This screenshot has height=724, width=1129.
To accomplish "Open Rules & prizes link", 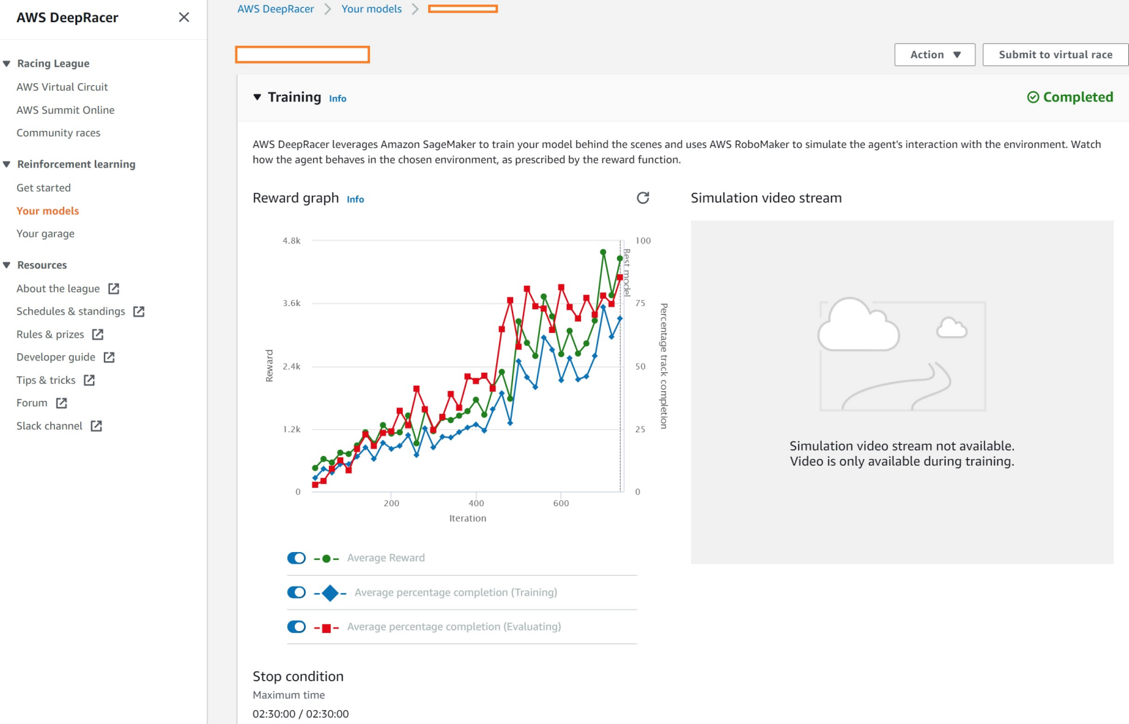I will pos(50,334).
